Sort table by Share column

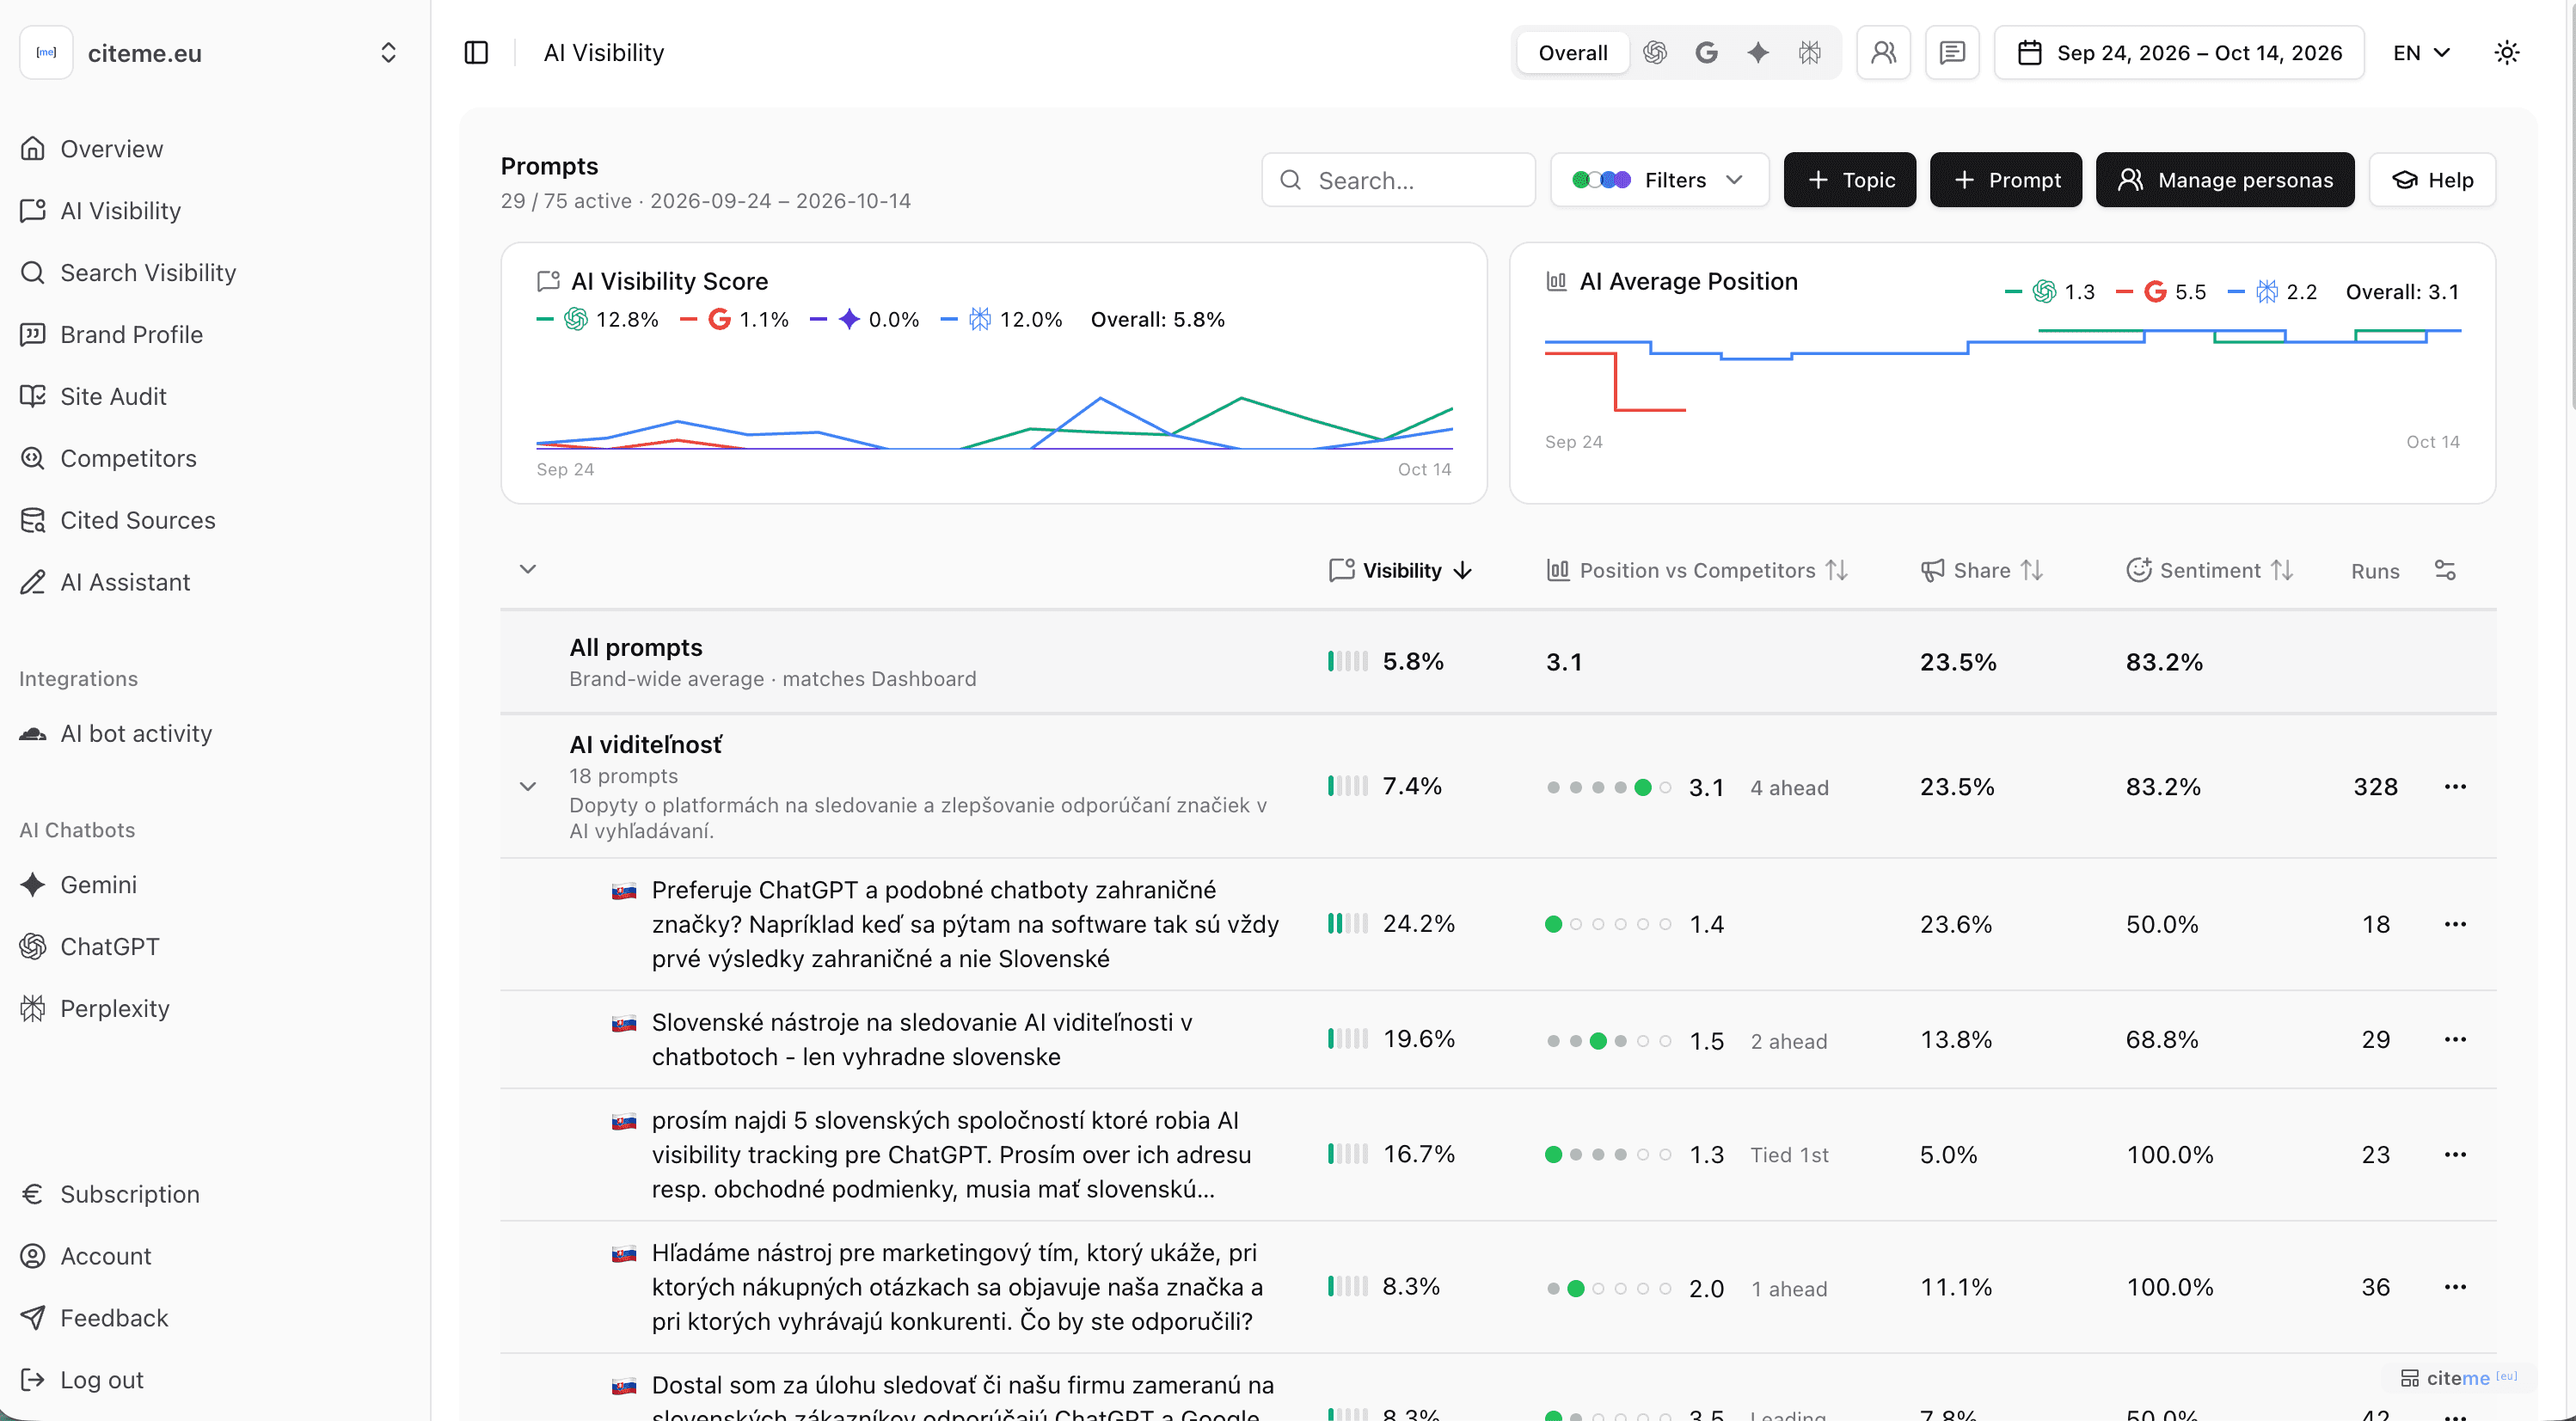point(1981,570)
